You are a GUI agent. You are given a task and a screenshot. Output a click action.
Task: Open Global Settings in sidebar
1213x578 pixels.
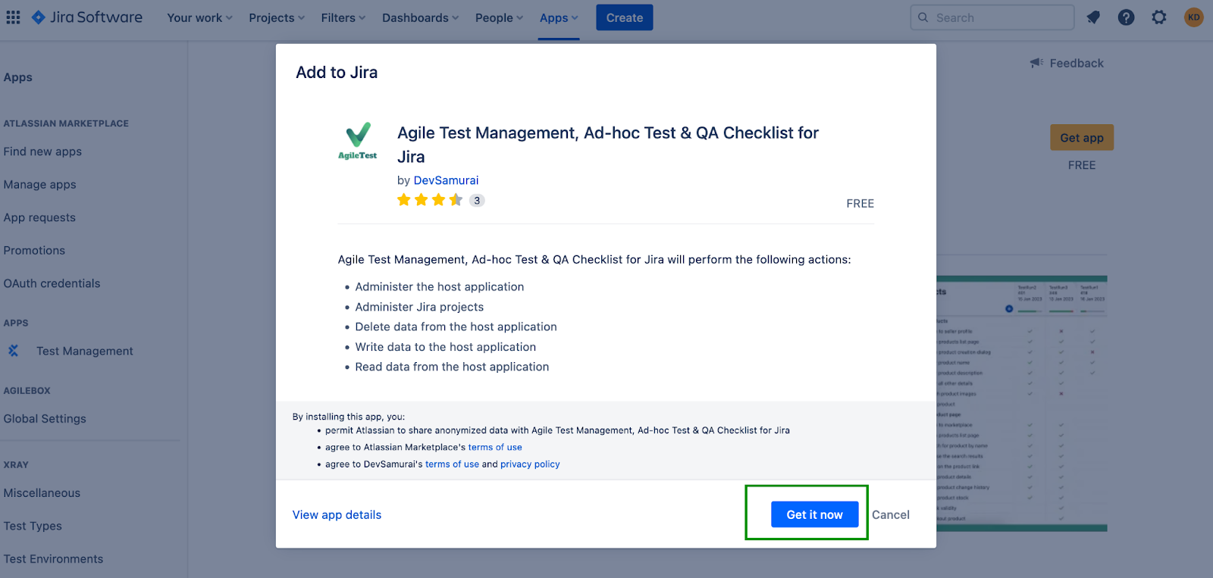pyautogui.click(x=45, y=419)
